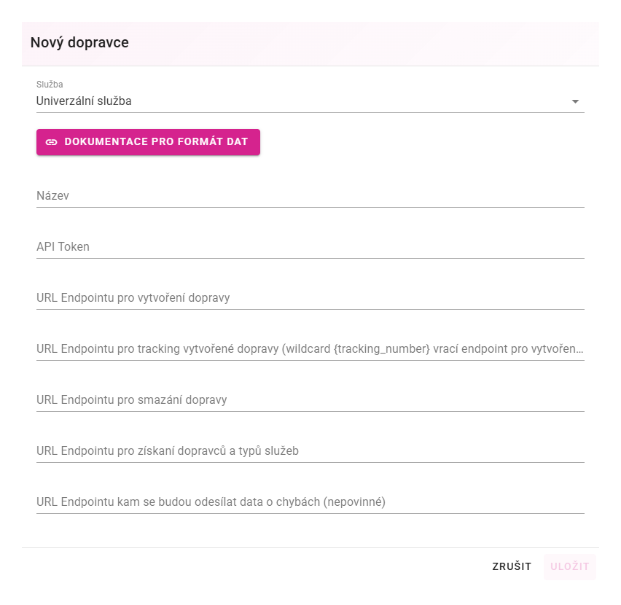
Task: Expand the Služba dropdown arrow
Action: 575,102
